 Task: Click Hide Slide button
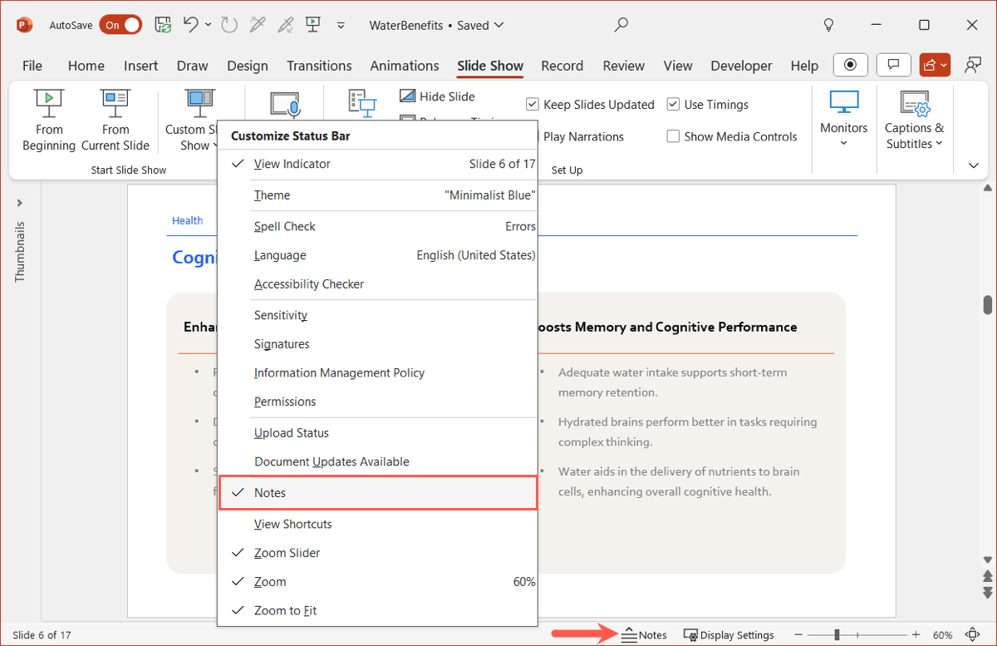(x=437, y=96)
